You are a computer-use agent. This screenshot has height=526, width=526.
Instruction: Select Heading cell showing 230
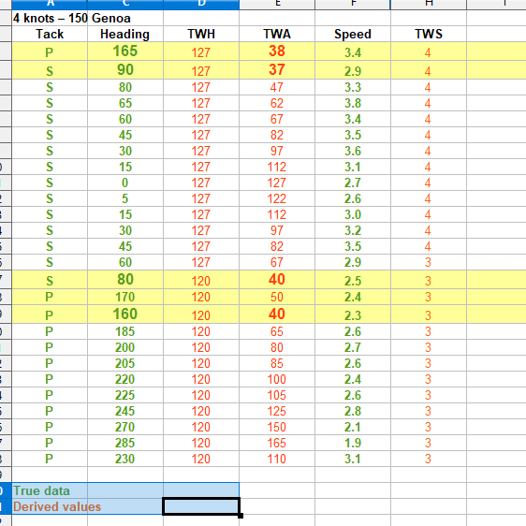(125, 459)
